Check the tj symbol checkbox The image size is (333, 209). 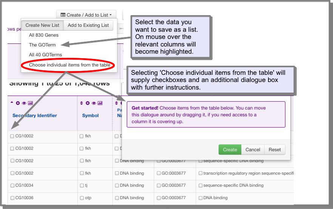pyautogui.click(x=82, y=186)
